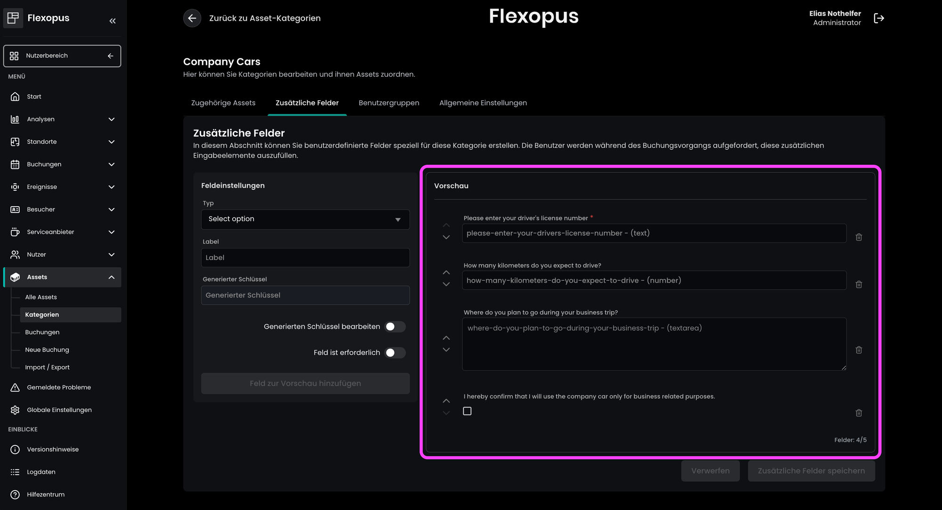
Task: Open the Typ "Select option" dropdown
Action: (x=305, y=219)
